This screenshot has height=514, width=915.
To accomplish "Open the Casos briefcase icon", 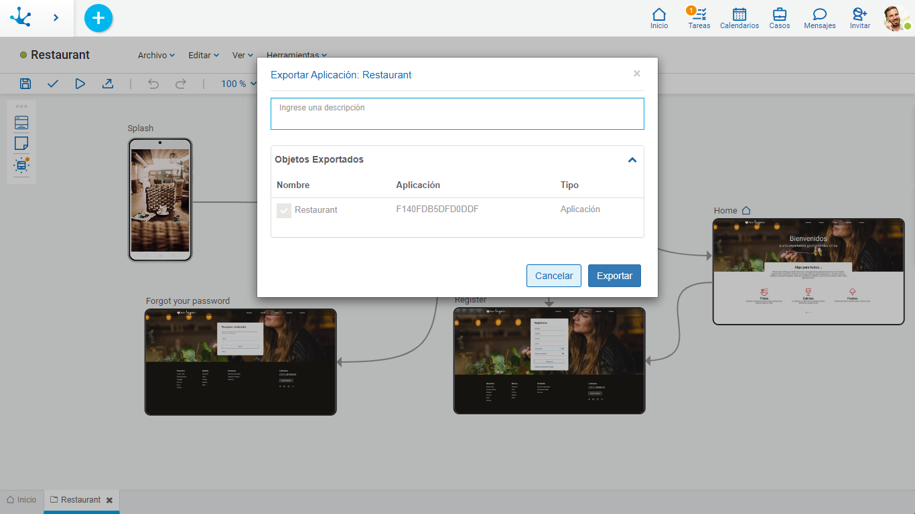I will (x=780, y=17).
